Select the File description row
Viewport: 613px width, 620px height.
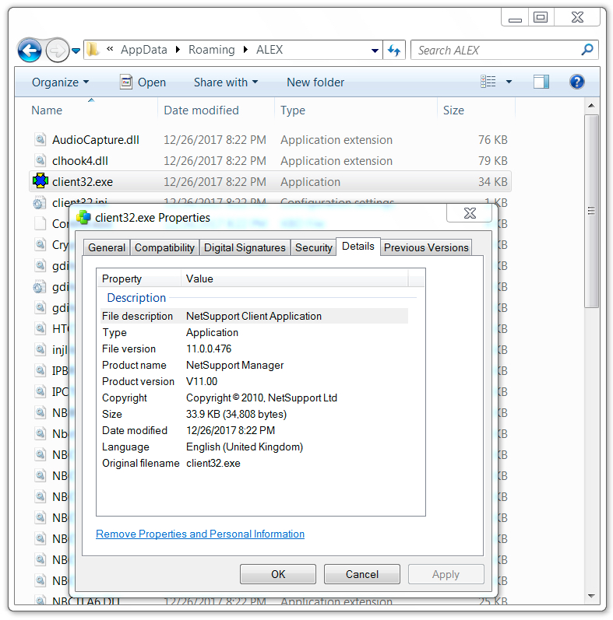click(254, 316)
